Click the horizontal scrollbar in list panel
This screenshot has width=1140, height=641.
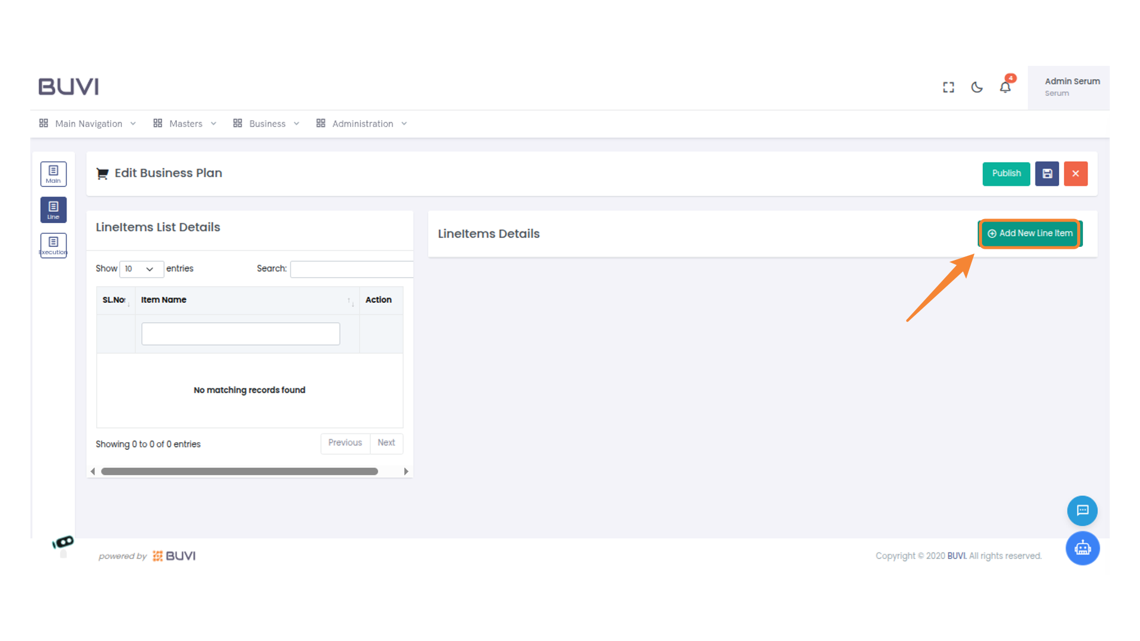point(239,471)
